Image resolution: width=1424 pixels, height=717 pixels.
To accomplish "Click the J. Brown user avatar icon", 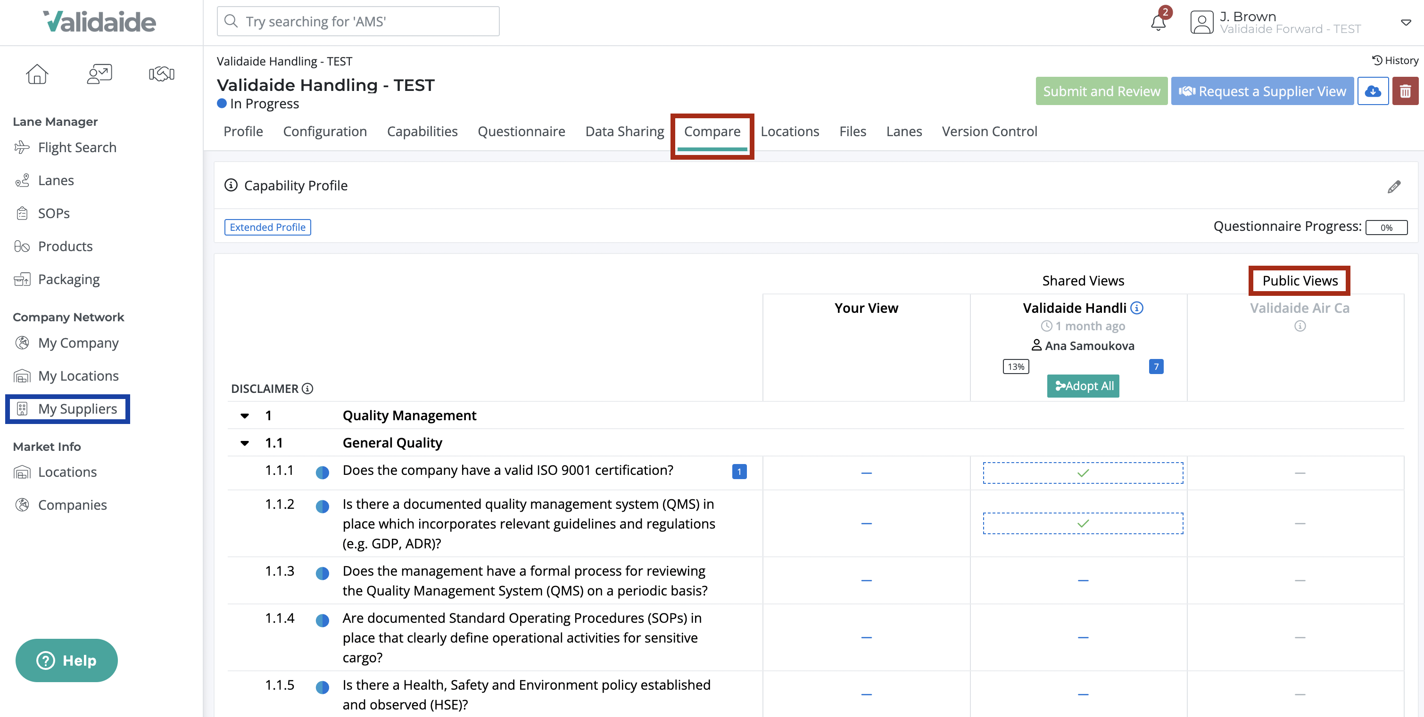I will coord(1201,22).
